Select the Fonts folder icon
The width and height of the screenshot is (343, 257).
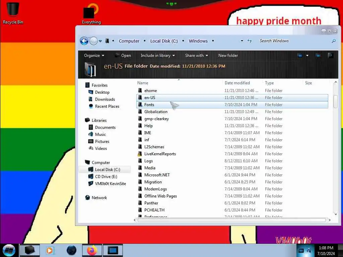[140, 105]
